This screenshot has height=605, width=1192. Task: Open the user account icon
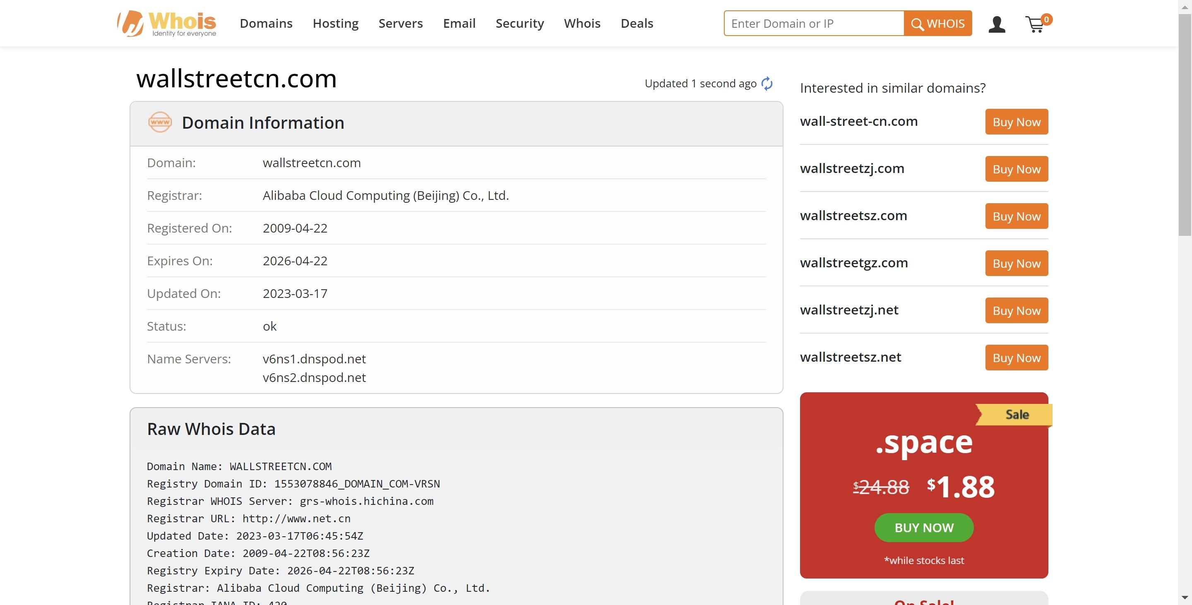[997, 24]
